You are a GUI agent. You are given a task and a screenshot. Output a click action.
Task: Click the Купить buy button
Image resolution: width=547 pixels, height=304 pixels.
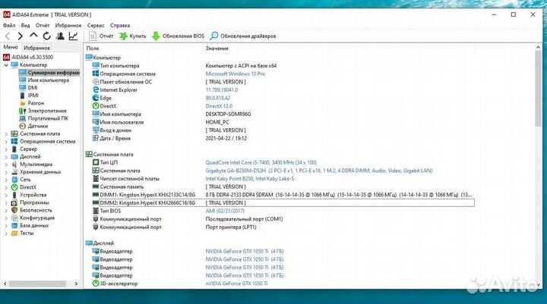(132, 36)
